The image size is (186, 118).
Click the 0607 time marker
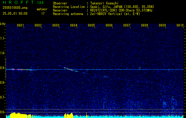point(127,25)
